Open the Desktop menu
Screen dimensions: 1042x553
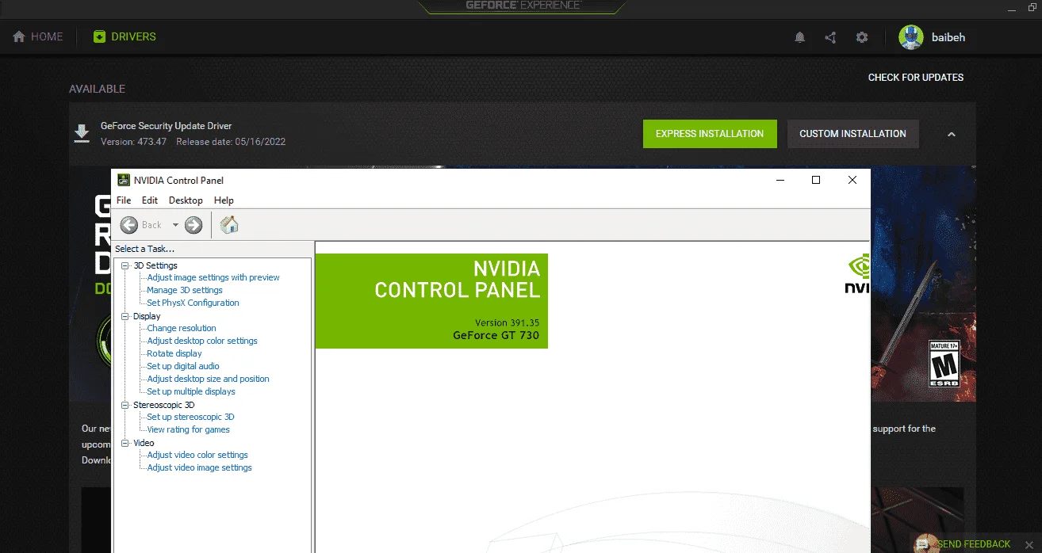[186, 200]
